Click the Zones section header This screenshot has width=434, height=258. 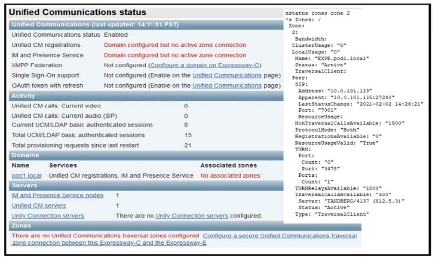coord(21,225)
